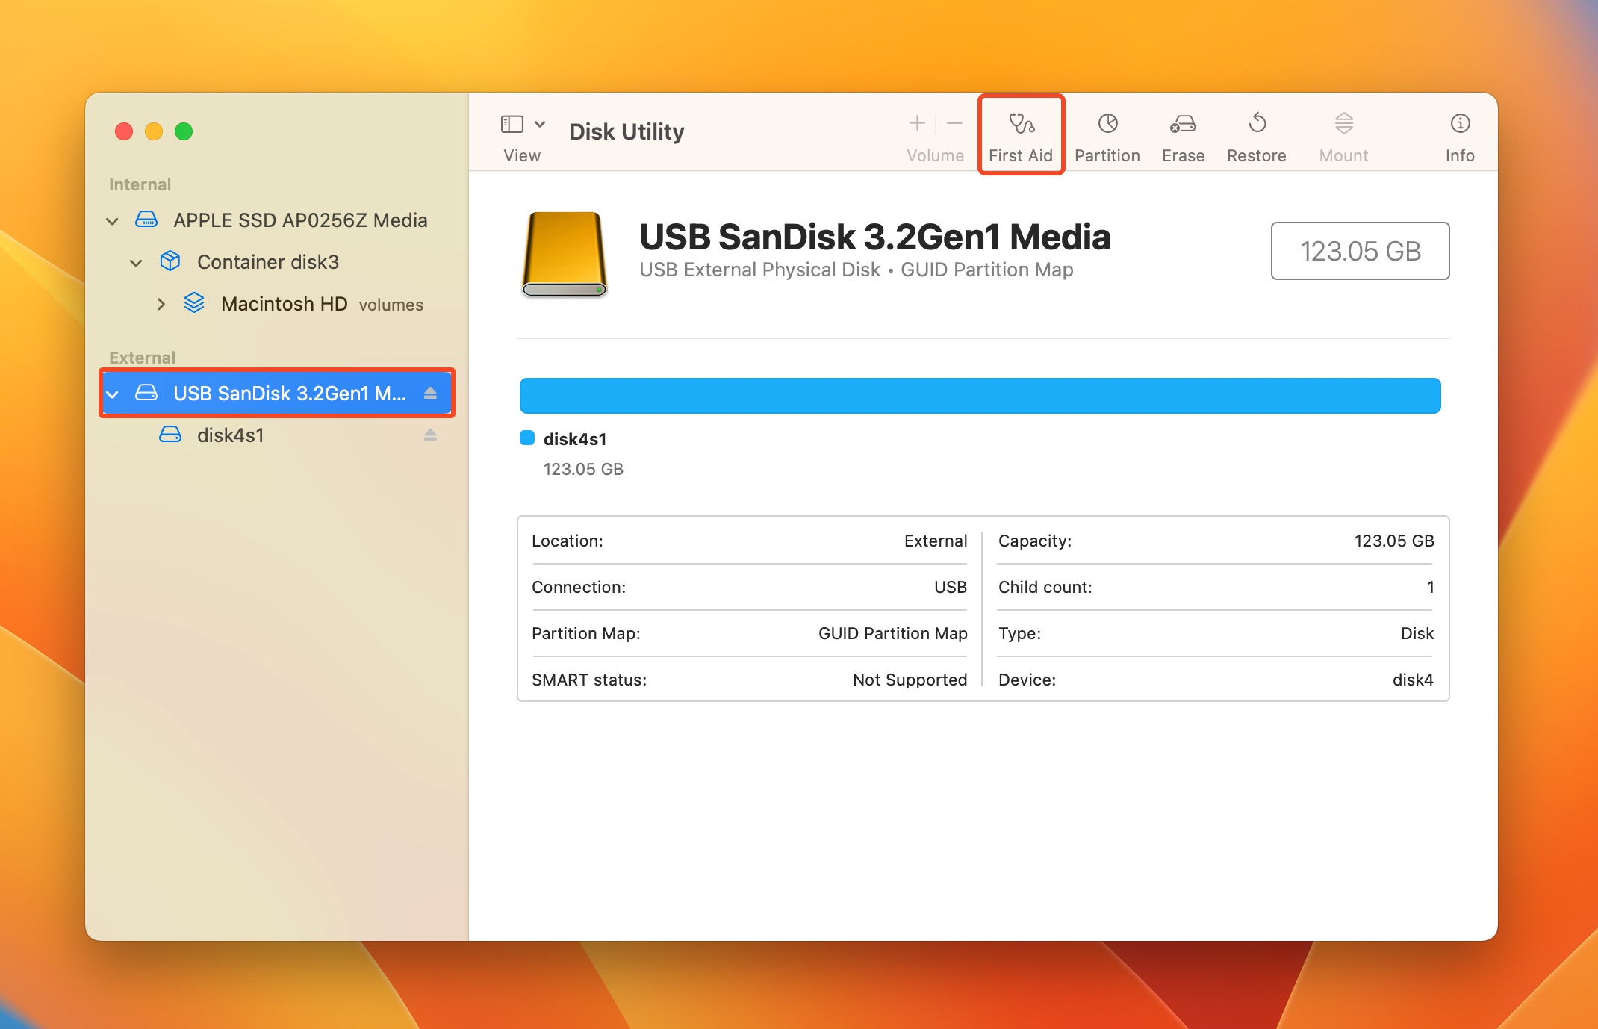Eject disk4s1 using sidebar eject icon

(x=431, y=435)
